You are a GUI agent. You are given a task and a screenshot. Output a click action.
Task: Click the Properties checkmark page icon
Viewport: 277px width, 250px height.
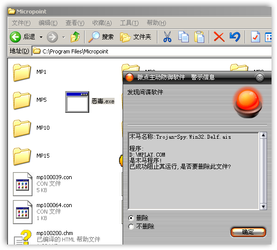(x=256, y=37)
